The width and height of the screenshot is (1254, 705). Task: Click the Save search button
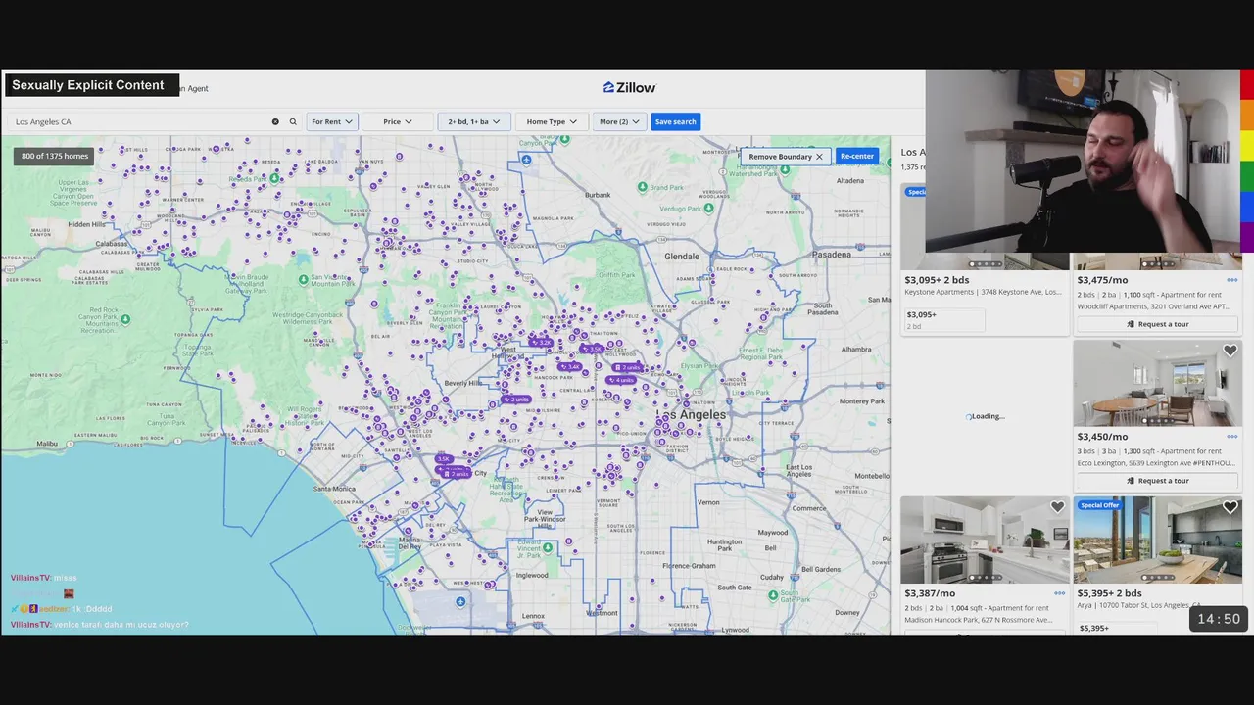pyautogui.click(x=676, y=121)
